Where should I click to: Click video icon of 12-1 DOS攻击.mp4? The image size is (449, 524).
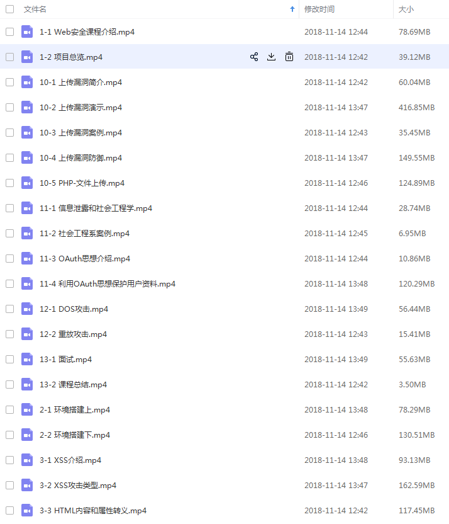27,309
